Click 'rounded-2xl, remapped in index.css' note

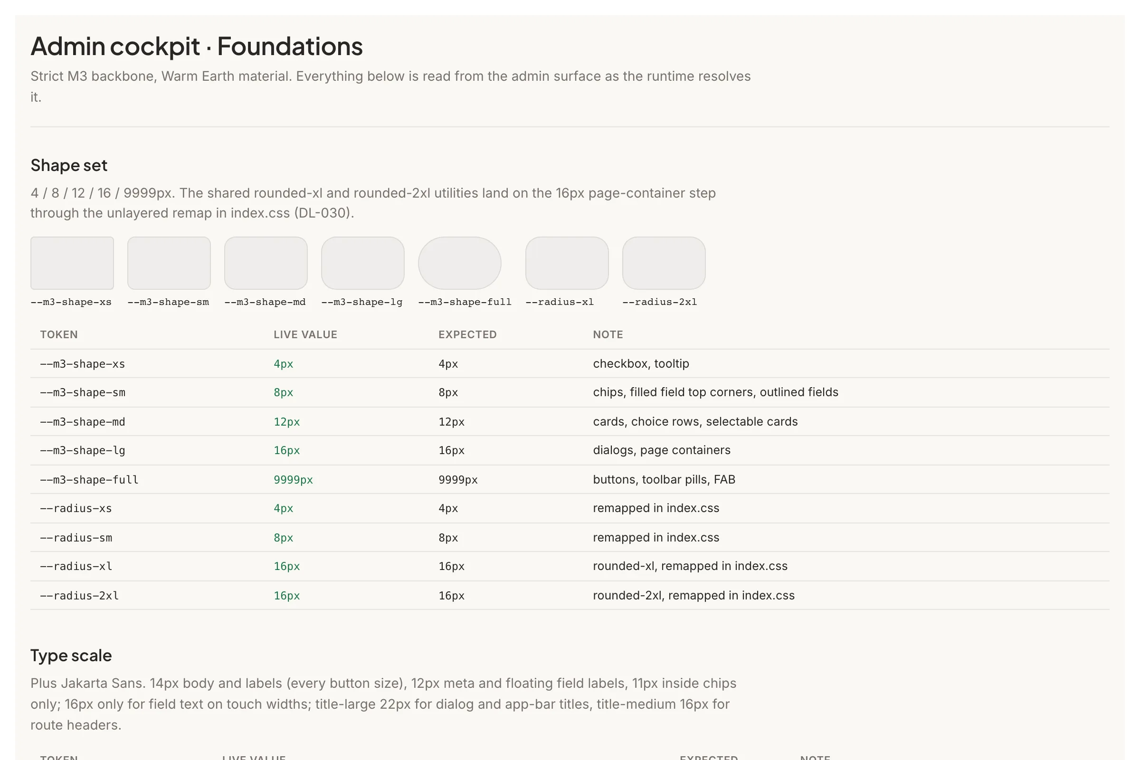point(694,595)
